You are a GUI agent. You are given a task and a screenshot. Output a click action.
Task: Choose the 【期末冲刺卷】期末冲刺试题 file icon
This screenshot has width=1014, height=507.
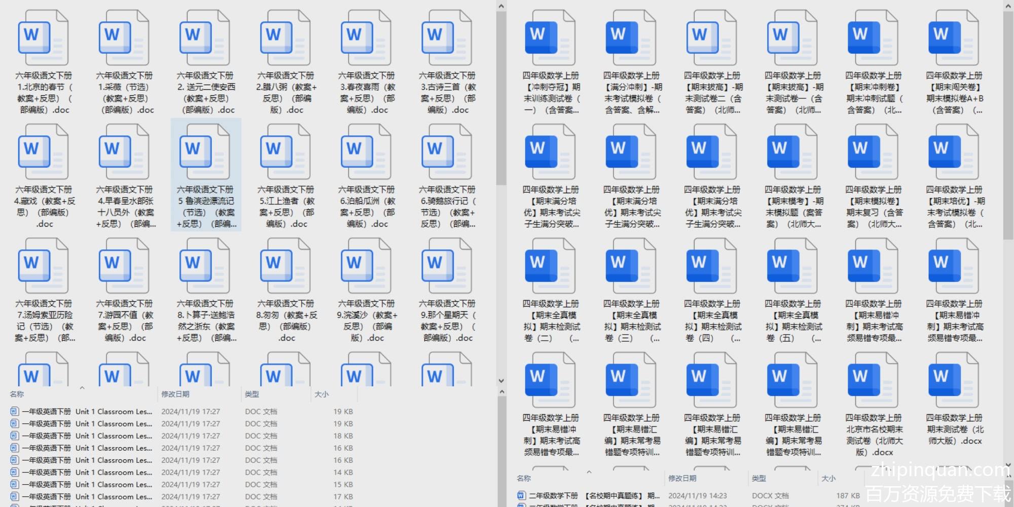[x=873, y=38]
